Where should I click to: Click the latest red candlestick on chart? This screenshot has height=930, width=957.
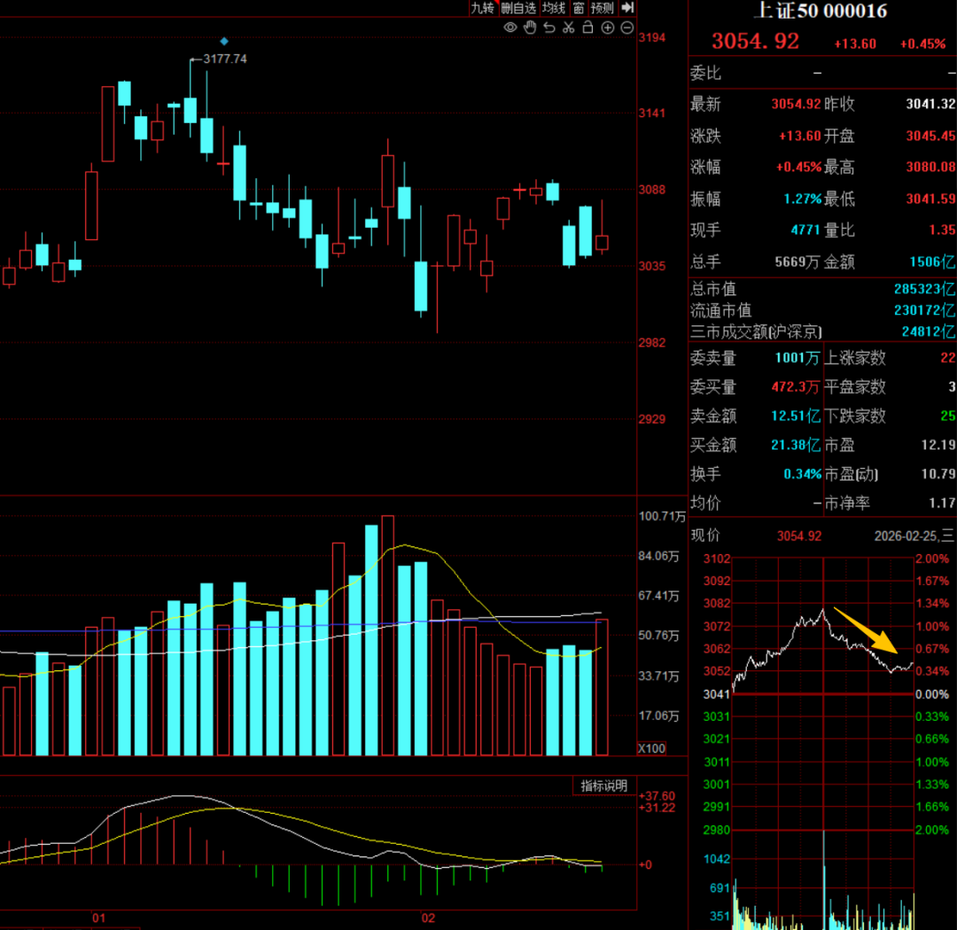coord(602,242)
